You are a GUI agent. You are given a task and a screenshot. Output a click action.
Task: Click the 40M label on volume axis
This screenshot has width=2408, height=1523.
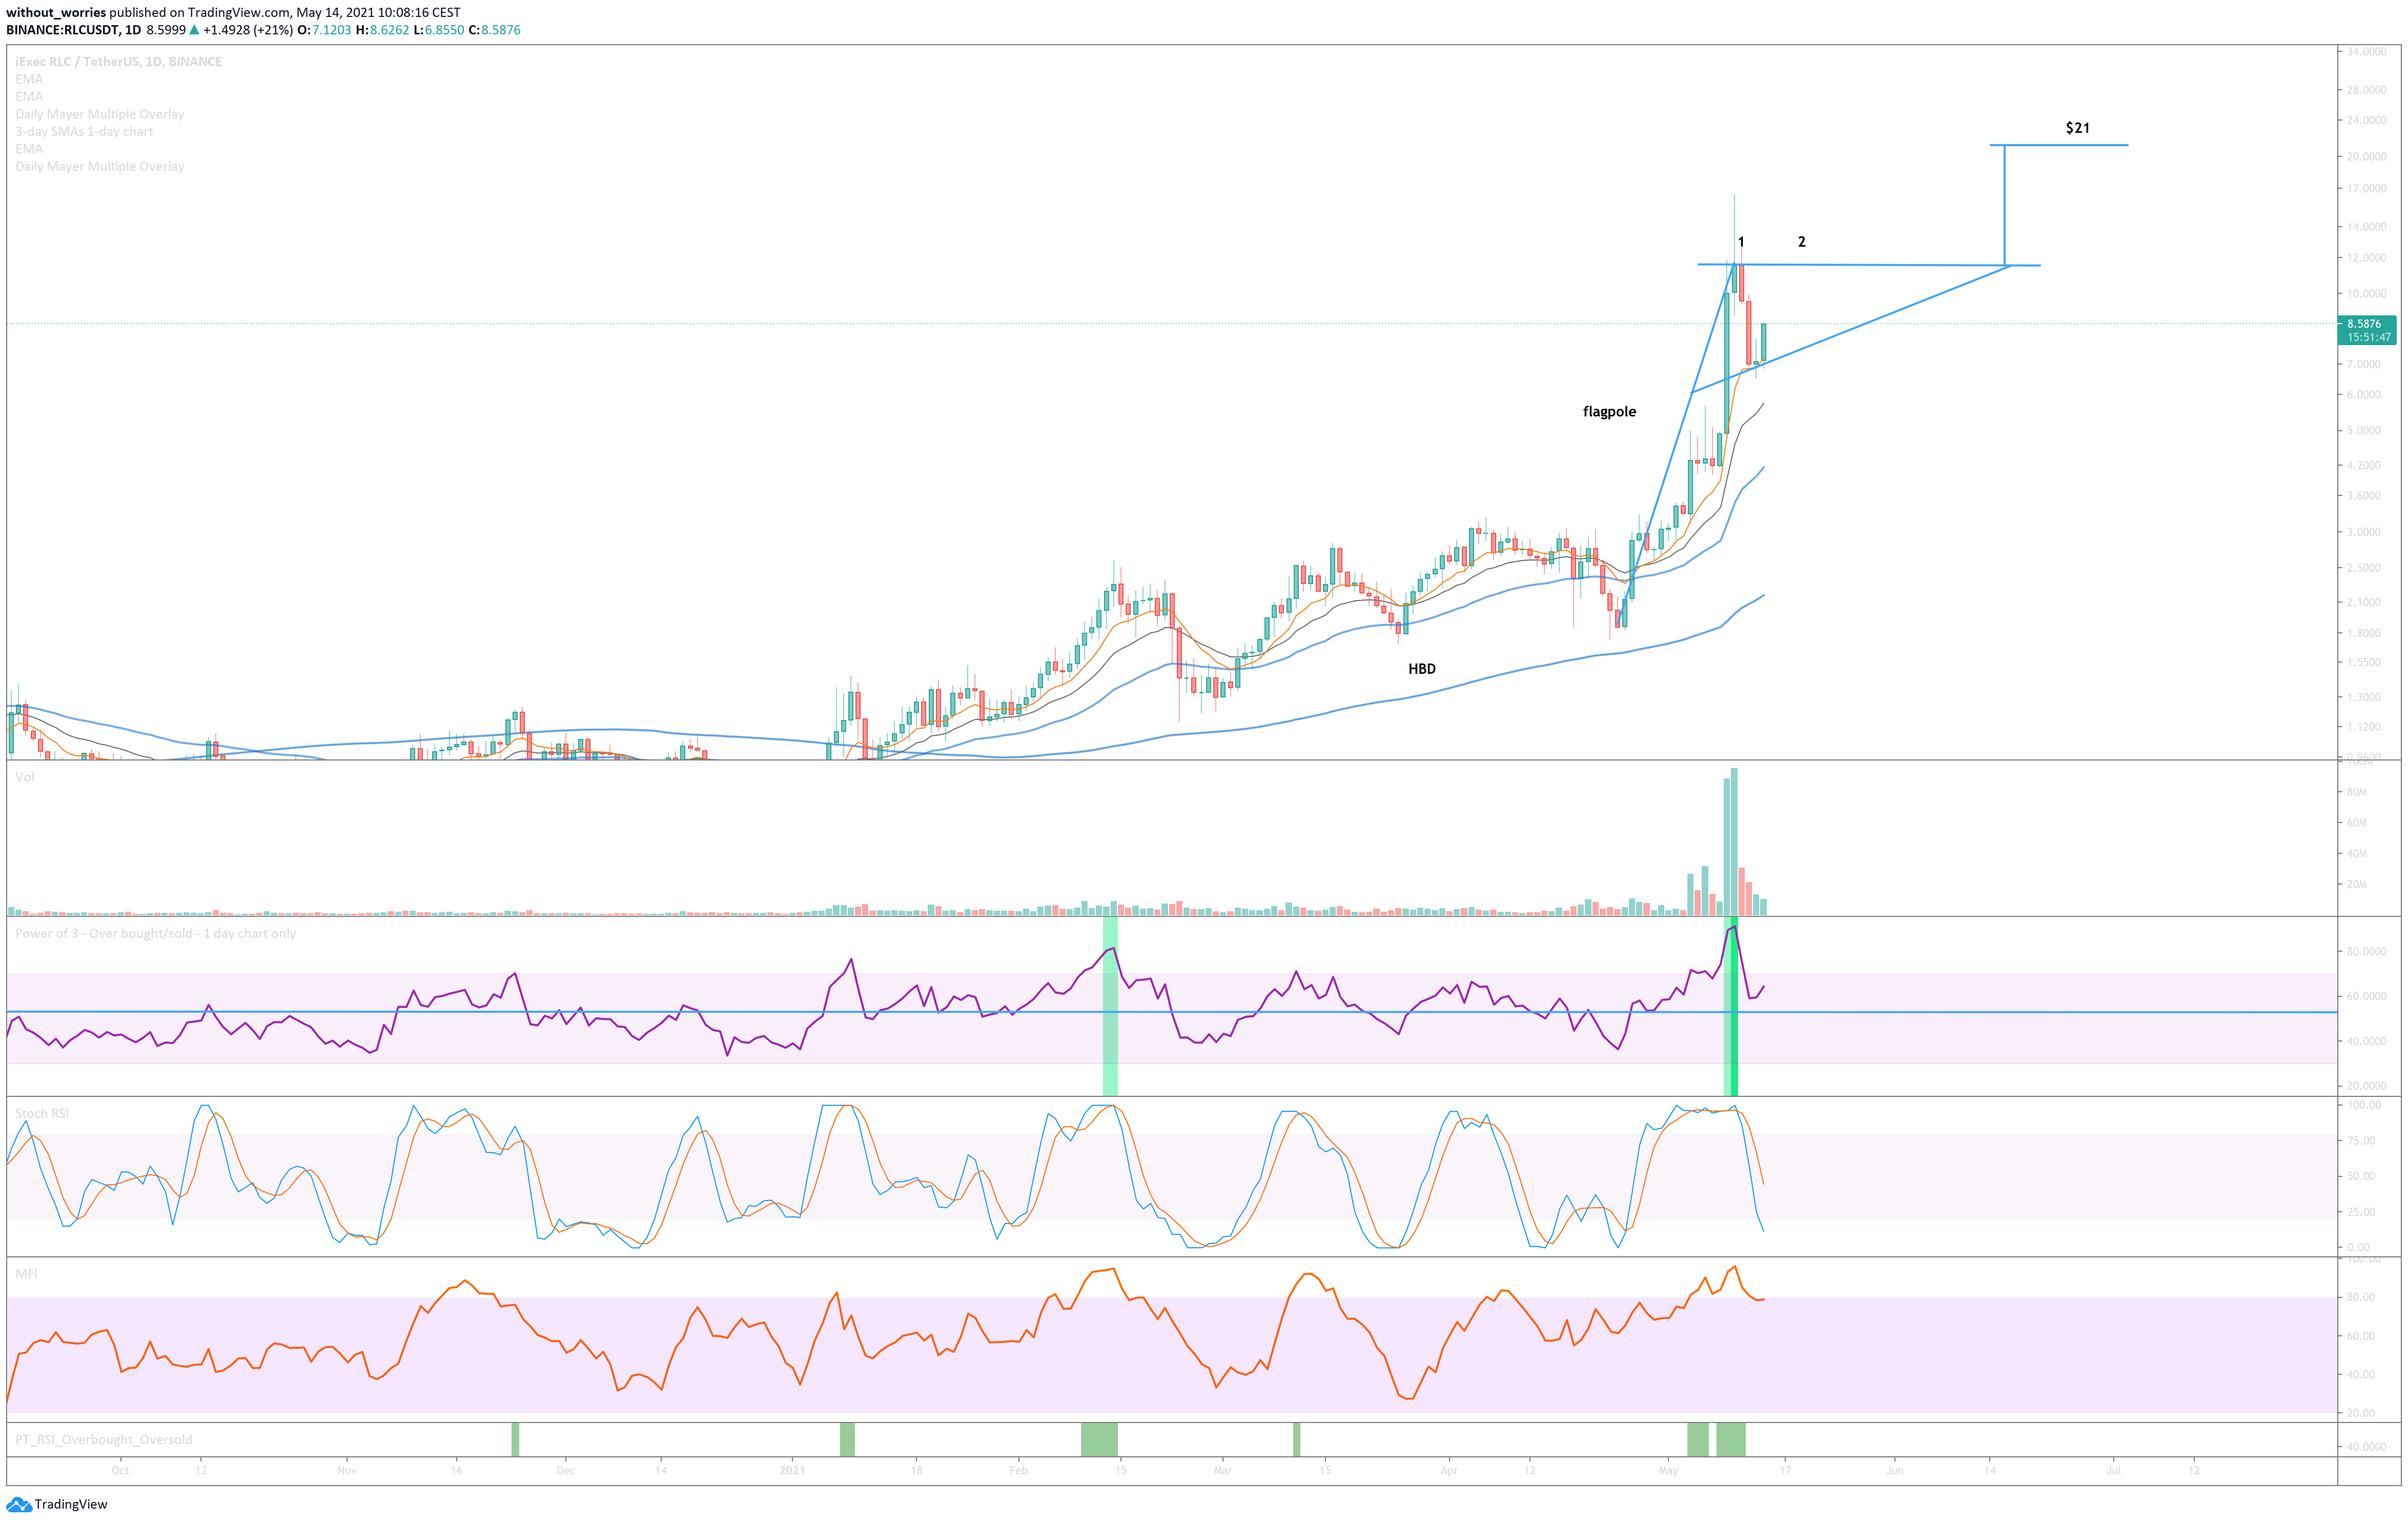(2357, 854)
